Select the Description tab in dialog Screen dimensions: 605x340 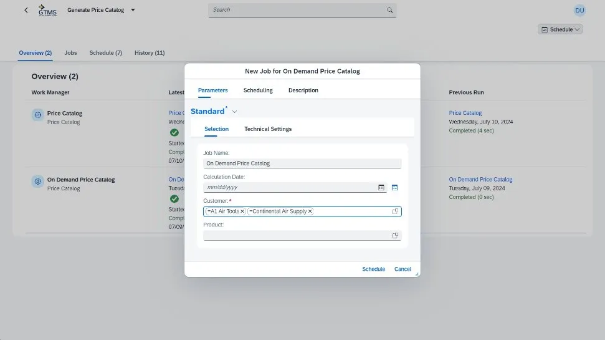(x=303, y=90)
